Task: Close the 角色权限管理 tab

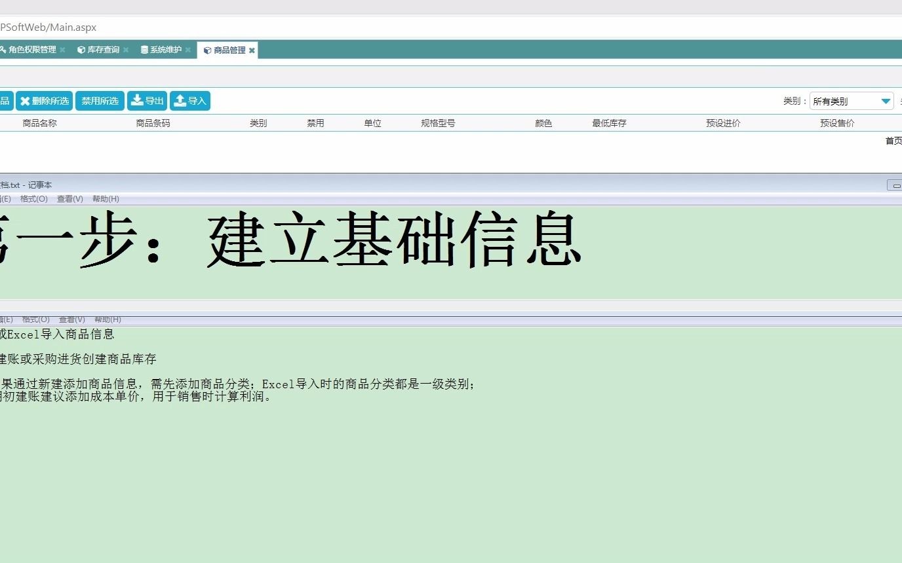Action: tap(62, 50)
